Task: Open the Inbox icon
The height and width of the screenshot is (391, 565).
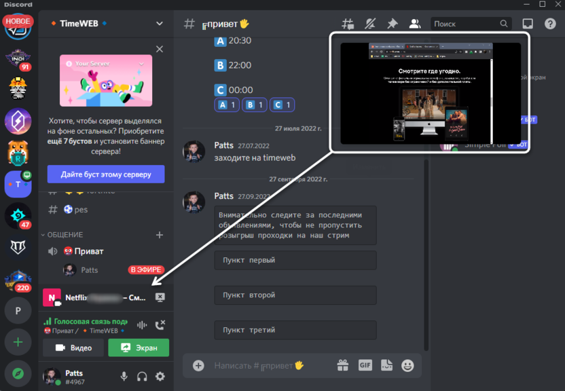Action: 528,24
